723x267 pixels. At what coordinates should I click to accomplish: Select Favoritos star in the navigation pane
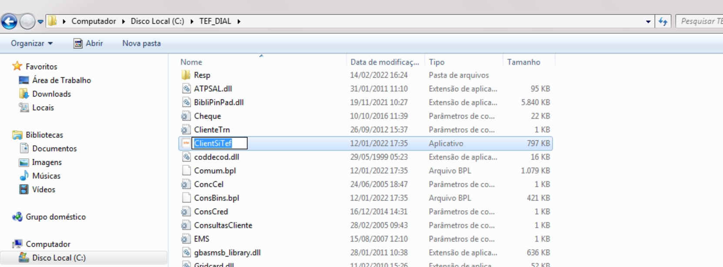pos(17,66)
